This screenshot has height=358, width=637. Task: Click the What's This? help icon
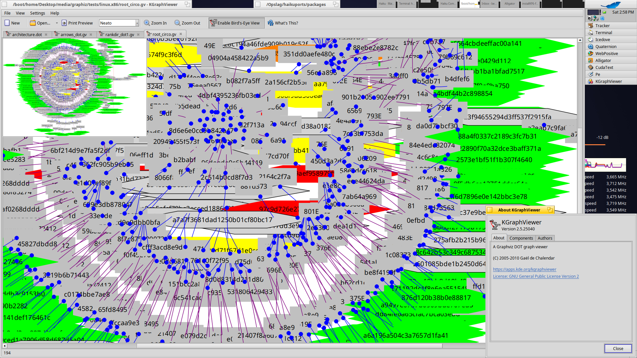[x=271, y=23]
